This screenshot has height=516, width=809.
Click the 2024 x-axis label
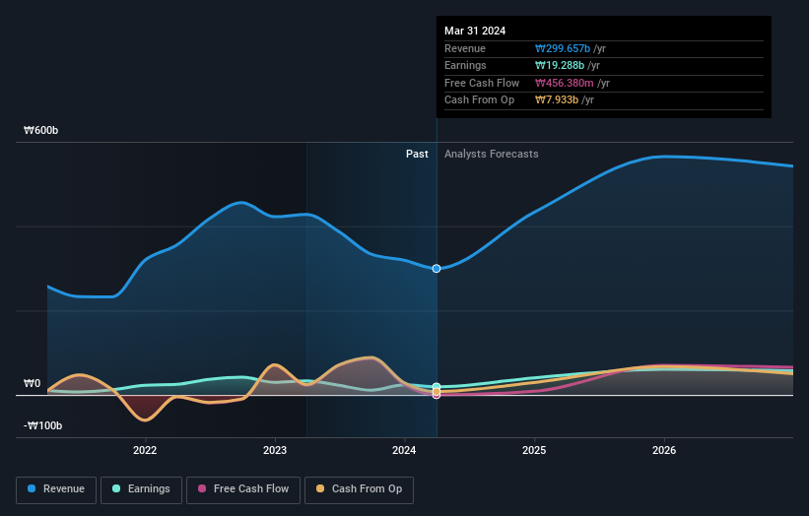404,450
